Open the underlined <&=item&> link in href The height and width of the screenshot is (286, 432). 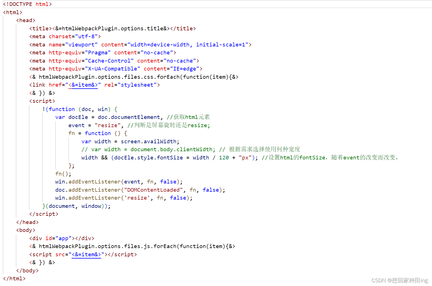tap(83, 85)
